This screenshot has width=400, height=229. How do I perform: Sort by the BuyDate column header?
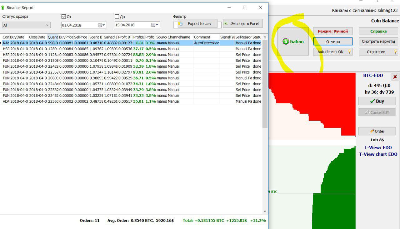[19, 37]
